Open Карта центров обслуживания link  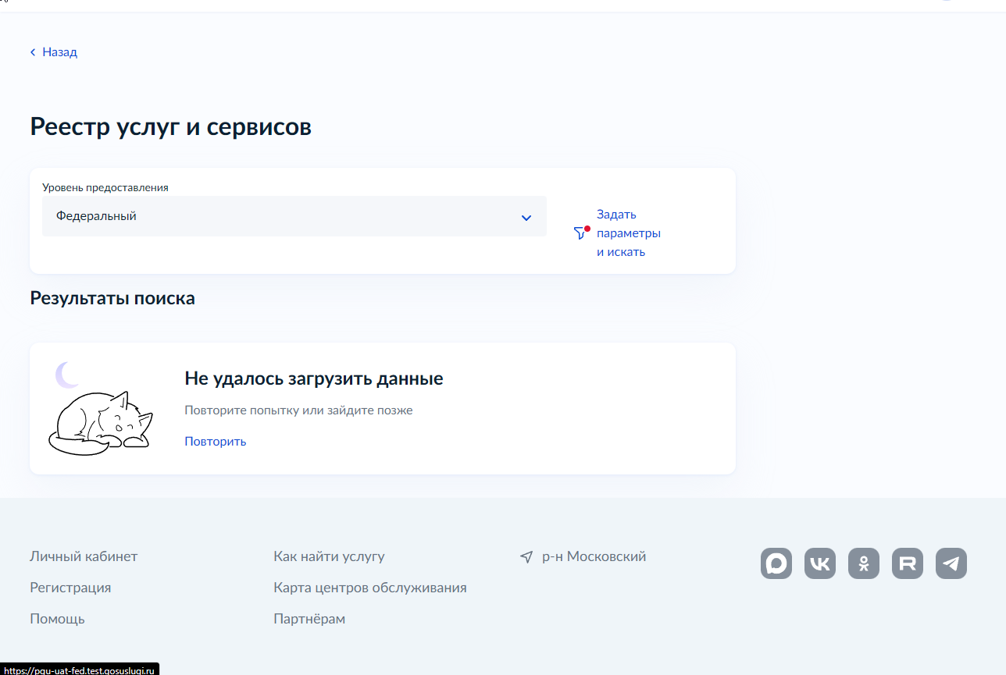[x=370, y=588]
